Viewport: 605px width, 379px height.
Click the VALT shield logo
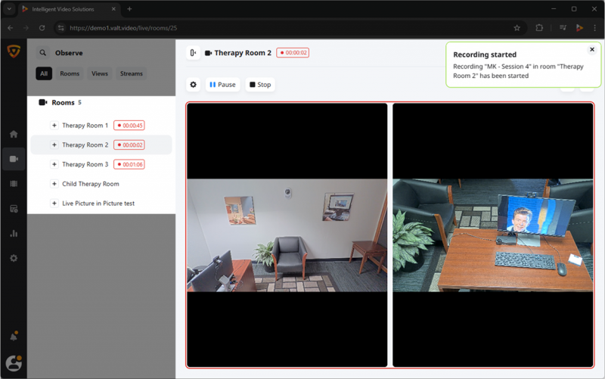pos(14,51)
